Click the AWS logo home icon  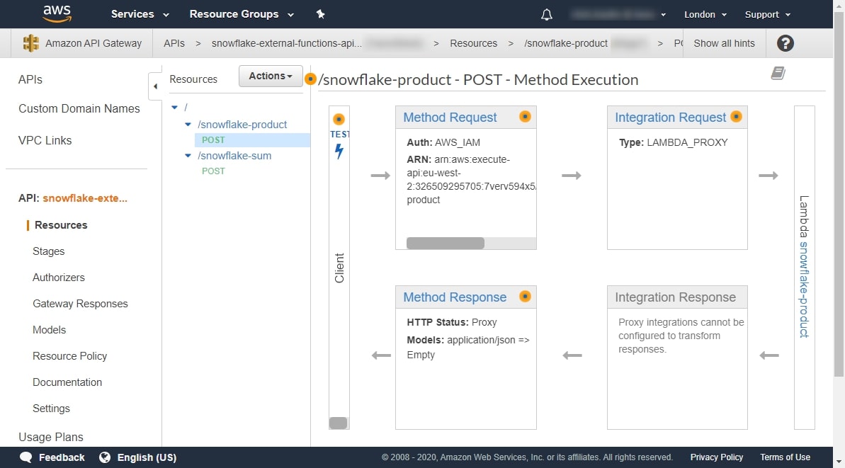57,13
